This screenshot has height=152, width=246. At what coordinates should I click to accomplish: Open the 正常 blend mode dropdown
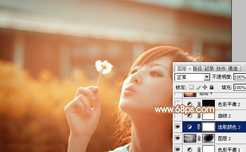tap(192, 77)
